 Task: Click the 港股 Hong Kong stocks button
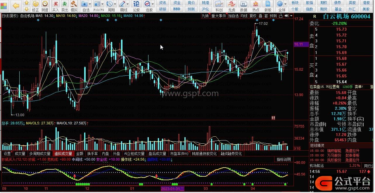pyautogui.click(x=366, y=3)
